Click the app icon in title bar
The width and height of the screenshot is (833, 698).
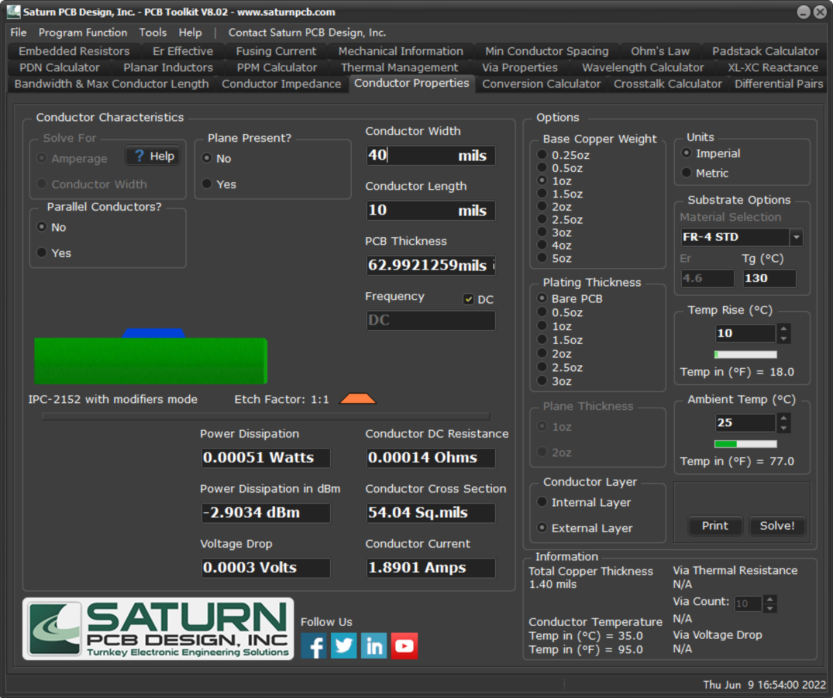13,12
